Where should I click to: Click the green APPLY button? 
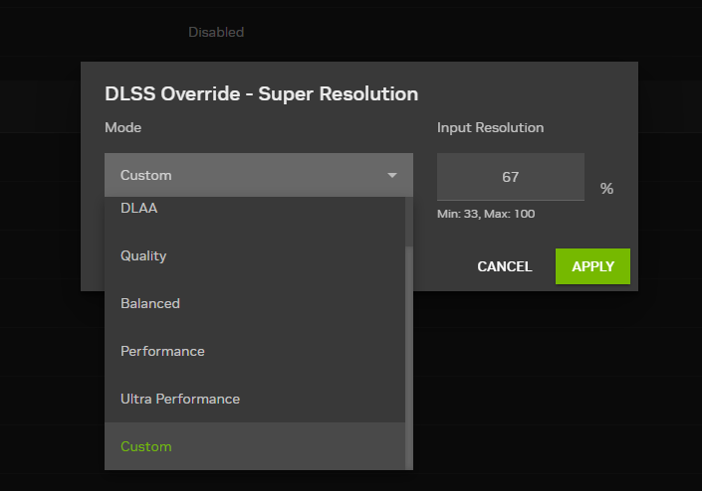(x=592, y=266)
